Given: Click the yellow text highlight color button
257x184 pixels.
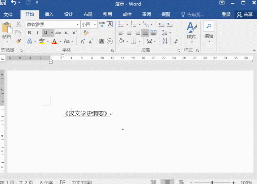Looking at the screenshot, I should (x=41, y=41).
